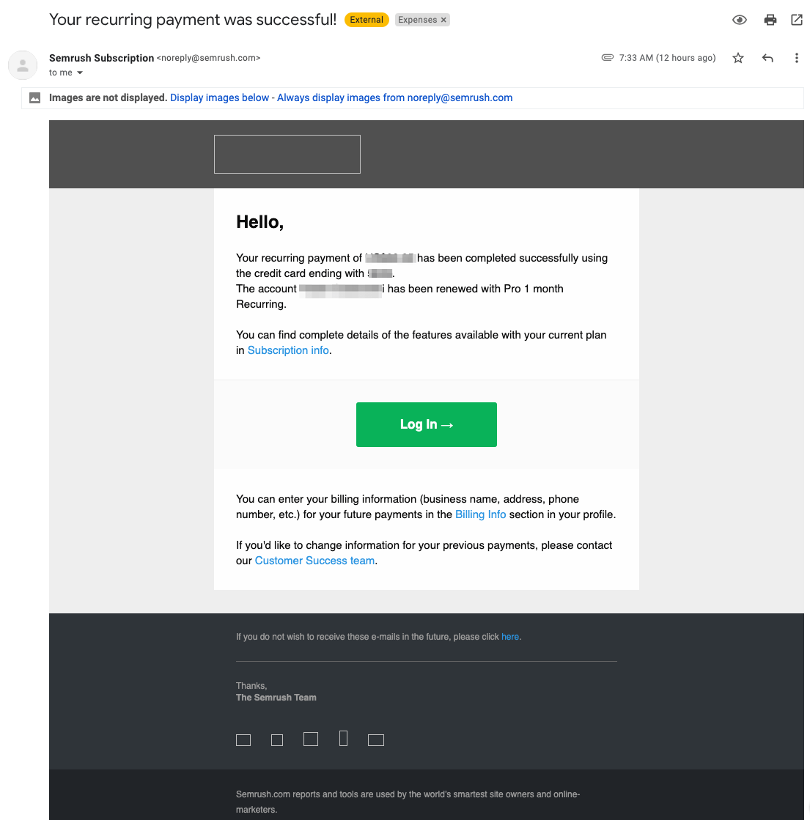810x820 pixels.
Task: Click the reply arrow icon
Action: 767,58
